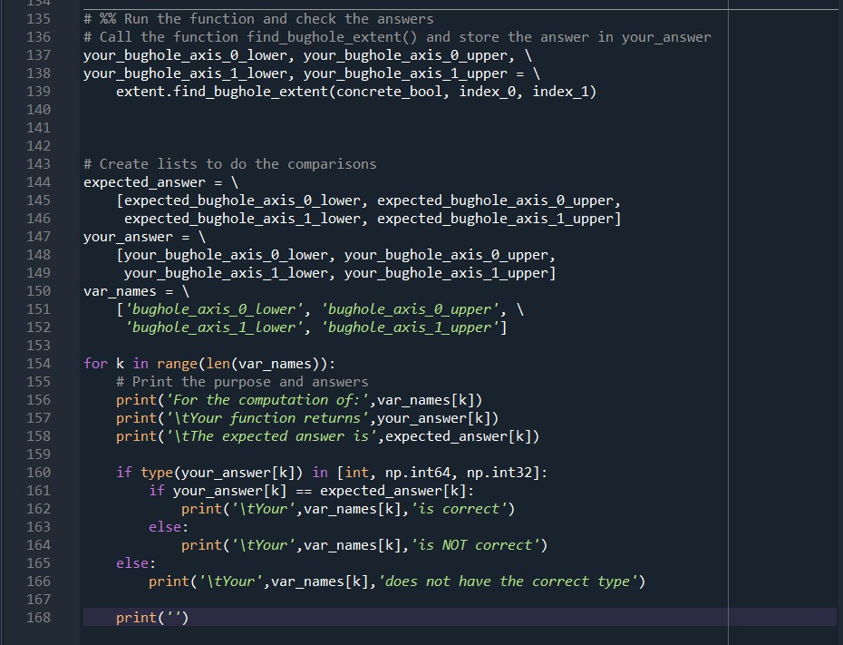Click 'expected_answer' assignment on line 144

pyautogui.click(x=144, y=182)
